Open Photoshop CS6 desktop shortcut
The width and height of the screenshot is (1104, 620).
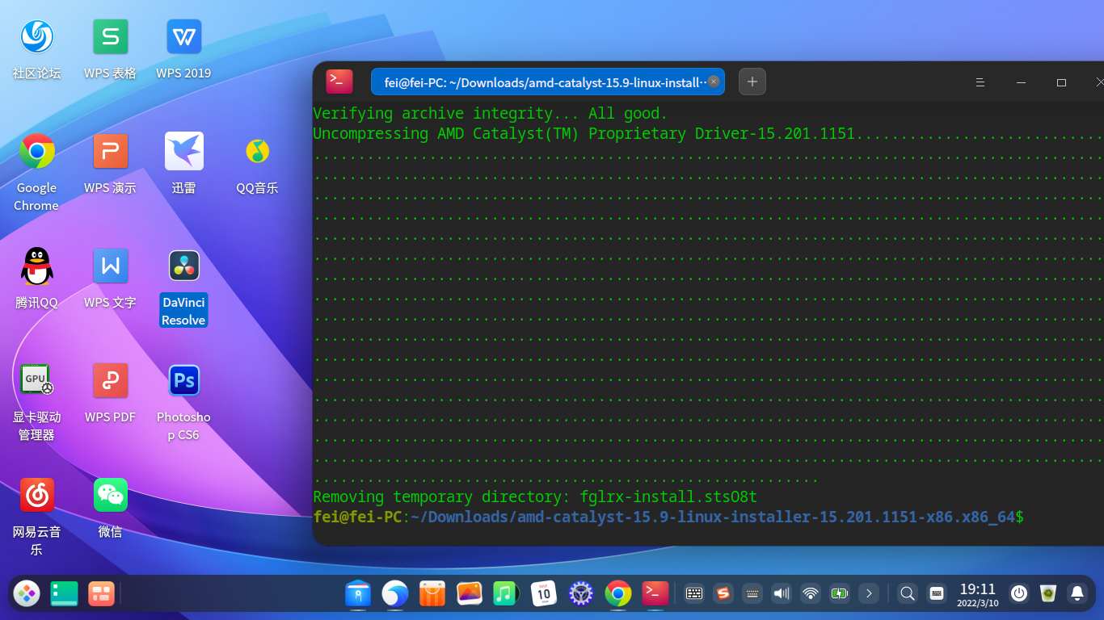[184, 381]
